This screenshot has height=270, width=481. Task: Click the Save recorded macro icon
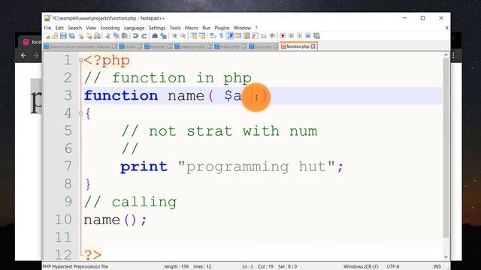tap(316, 36)
